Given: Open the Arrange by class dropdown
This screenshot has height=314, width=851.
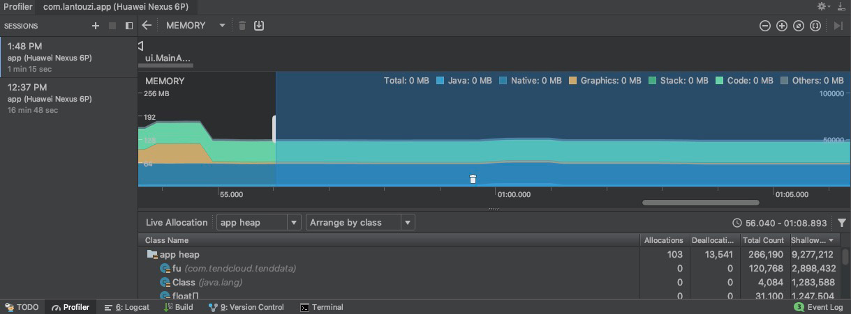Looking at the screenshot, I should [x=360, y=222].
